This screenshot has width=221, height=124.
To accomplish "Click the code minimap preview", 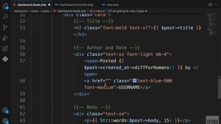I will pos(212,25).
